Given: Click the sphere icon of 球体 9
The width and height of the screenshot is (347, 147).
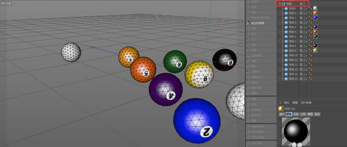Looking at the screenshot, I should pyautogui.click(x=286, y=50).
